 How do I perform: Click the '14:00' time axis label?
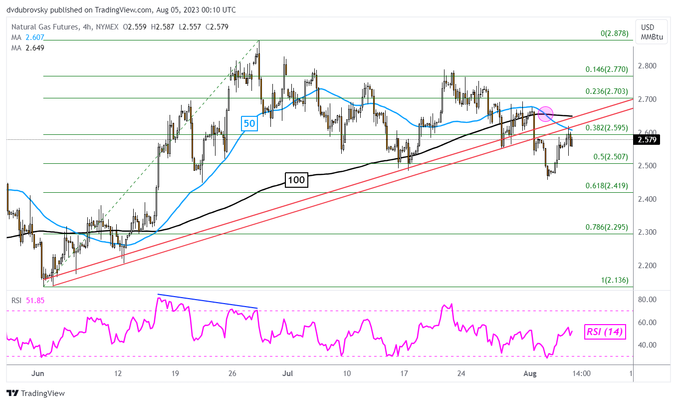coord(581,374)
